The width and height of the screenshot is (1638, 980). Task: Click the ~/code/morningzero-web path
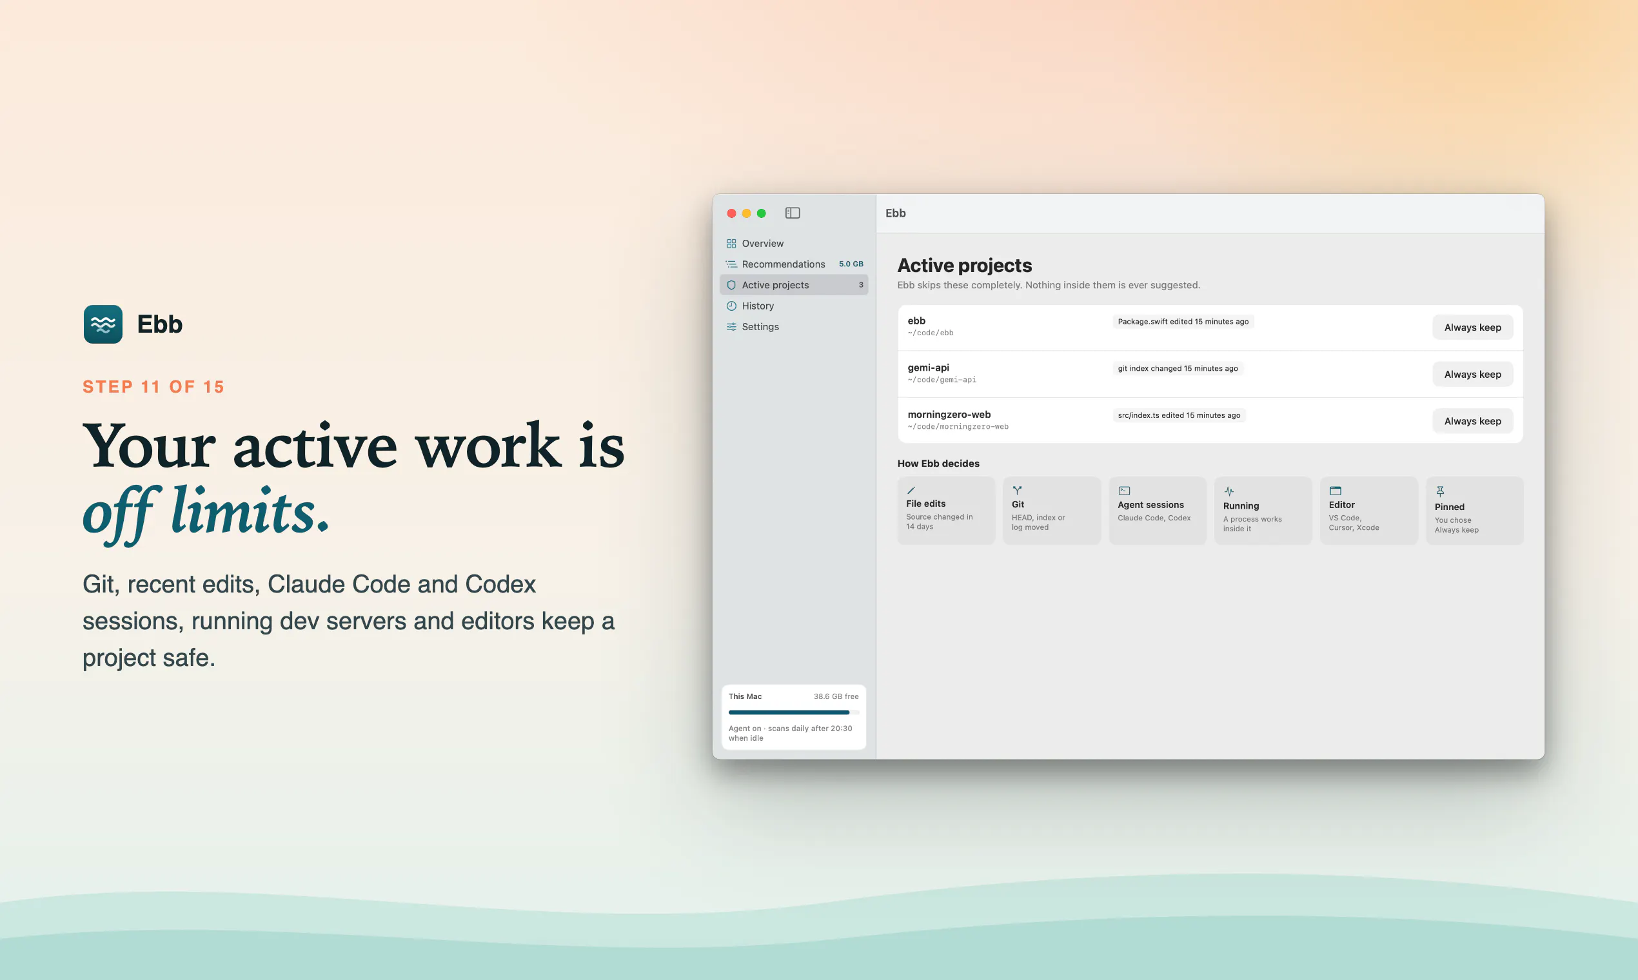[x=958, y=427]
